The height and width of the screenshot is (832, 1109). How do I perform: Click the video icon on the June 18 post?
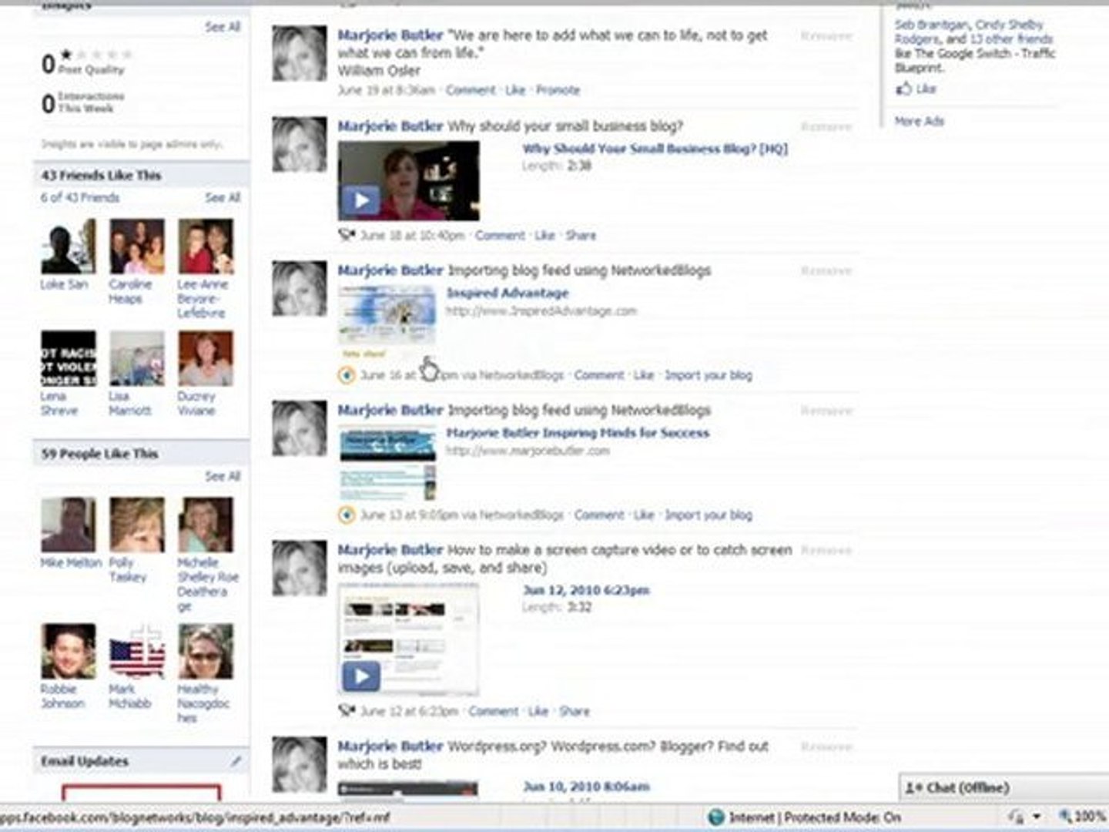347,235
